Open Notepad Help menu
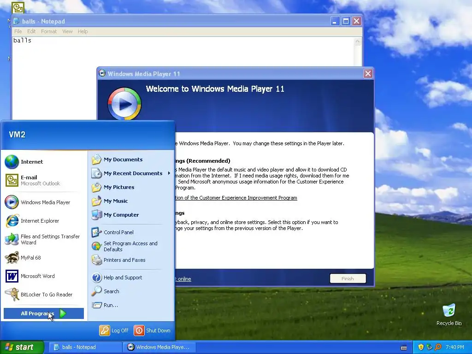Viewport: 472px width, 354px height. [83, 31]
